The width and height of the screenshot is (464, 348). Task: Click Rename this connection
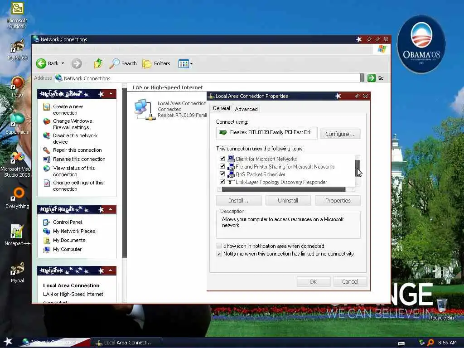coord(79,159)
